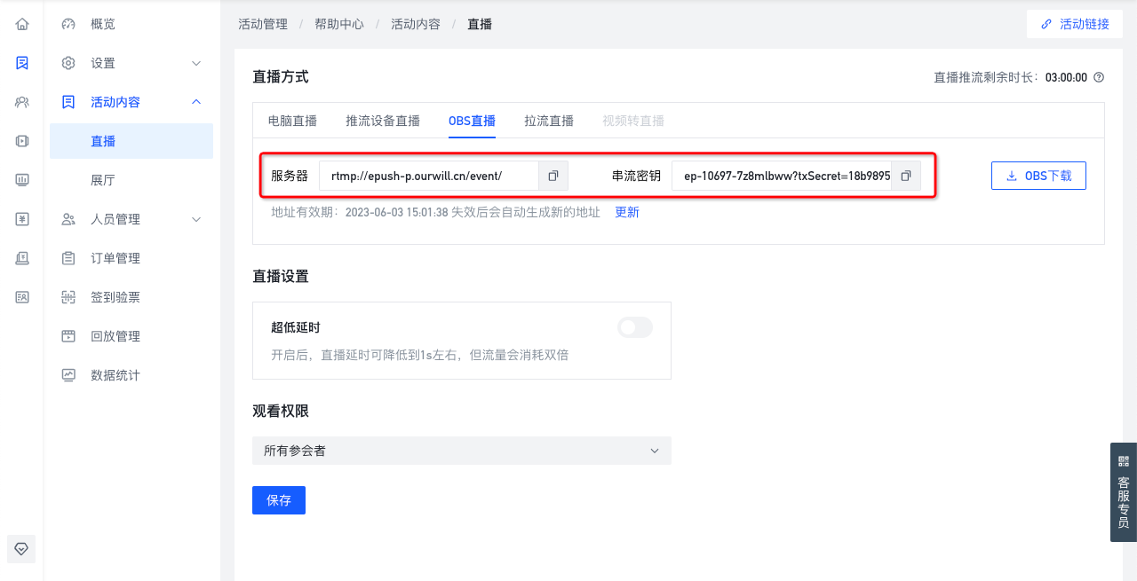Image resolution: width=1137 pixels, height=581 pixels.
Task: Expand the 设置 menu section
Action: (x=131, y=63)
